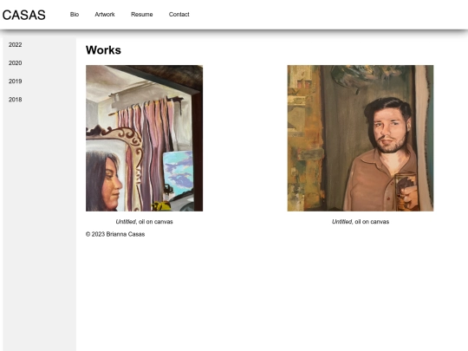468x351 pixels.
Task: Show works from 2019
Action: 16,81
